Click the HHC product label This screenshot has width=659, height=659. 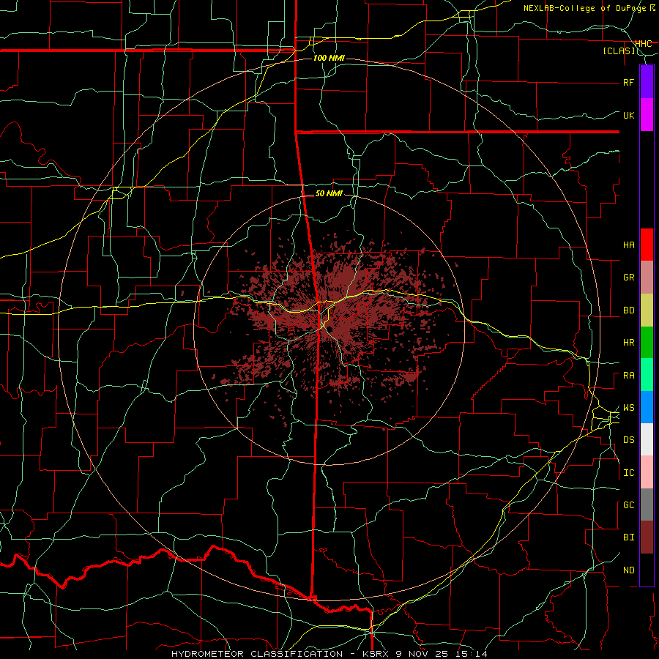point(643,44)
